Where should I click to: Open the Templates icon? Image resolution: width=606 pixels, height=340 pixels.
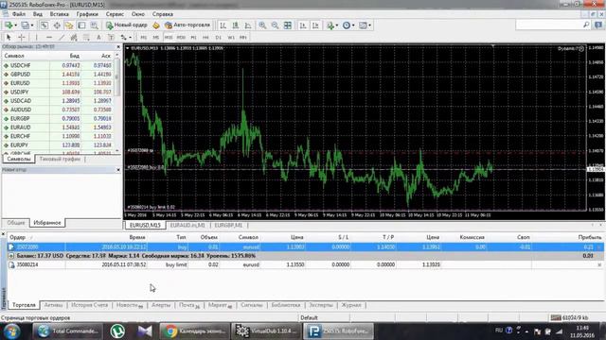(x=363, y=25)
